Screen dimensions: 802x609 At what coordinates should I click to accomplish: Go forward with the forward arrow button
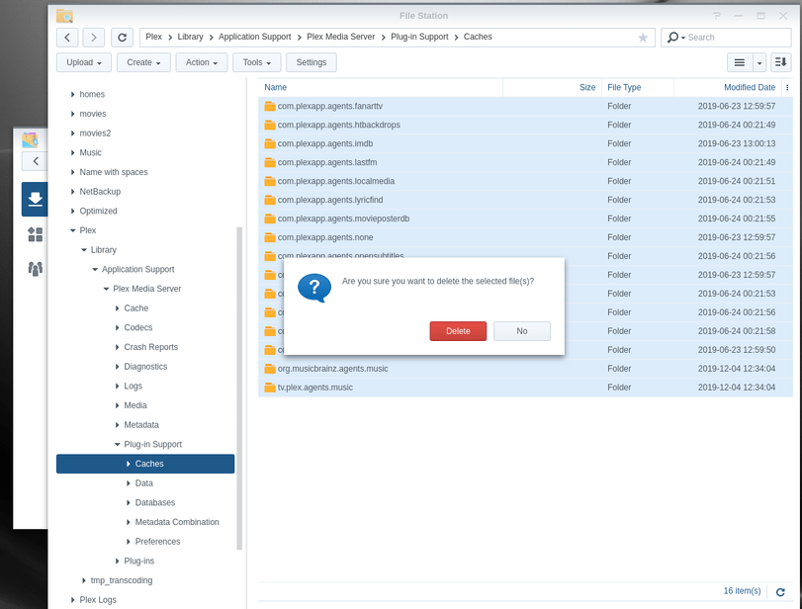(94, 38)
